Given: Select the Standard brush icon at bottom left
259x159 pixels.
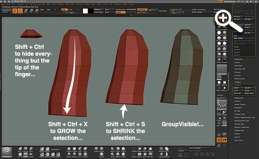Looking at the screenshot, I should (7, 151).
